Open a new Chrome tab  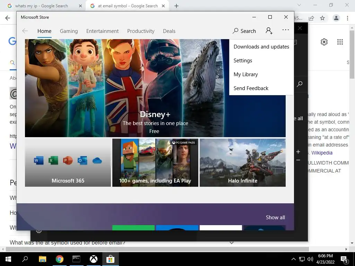[176, 6]
